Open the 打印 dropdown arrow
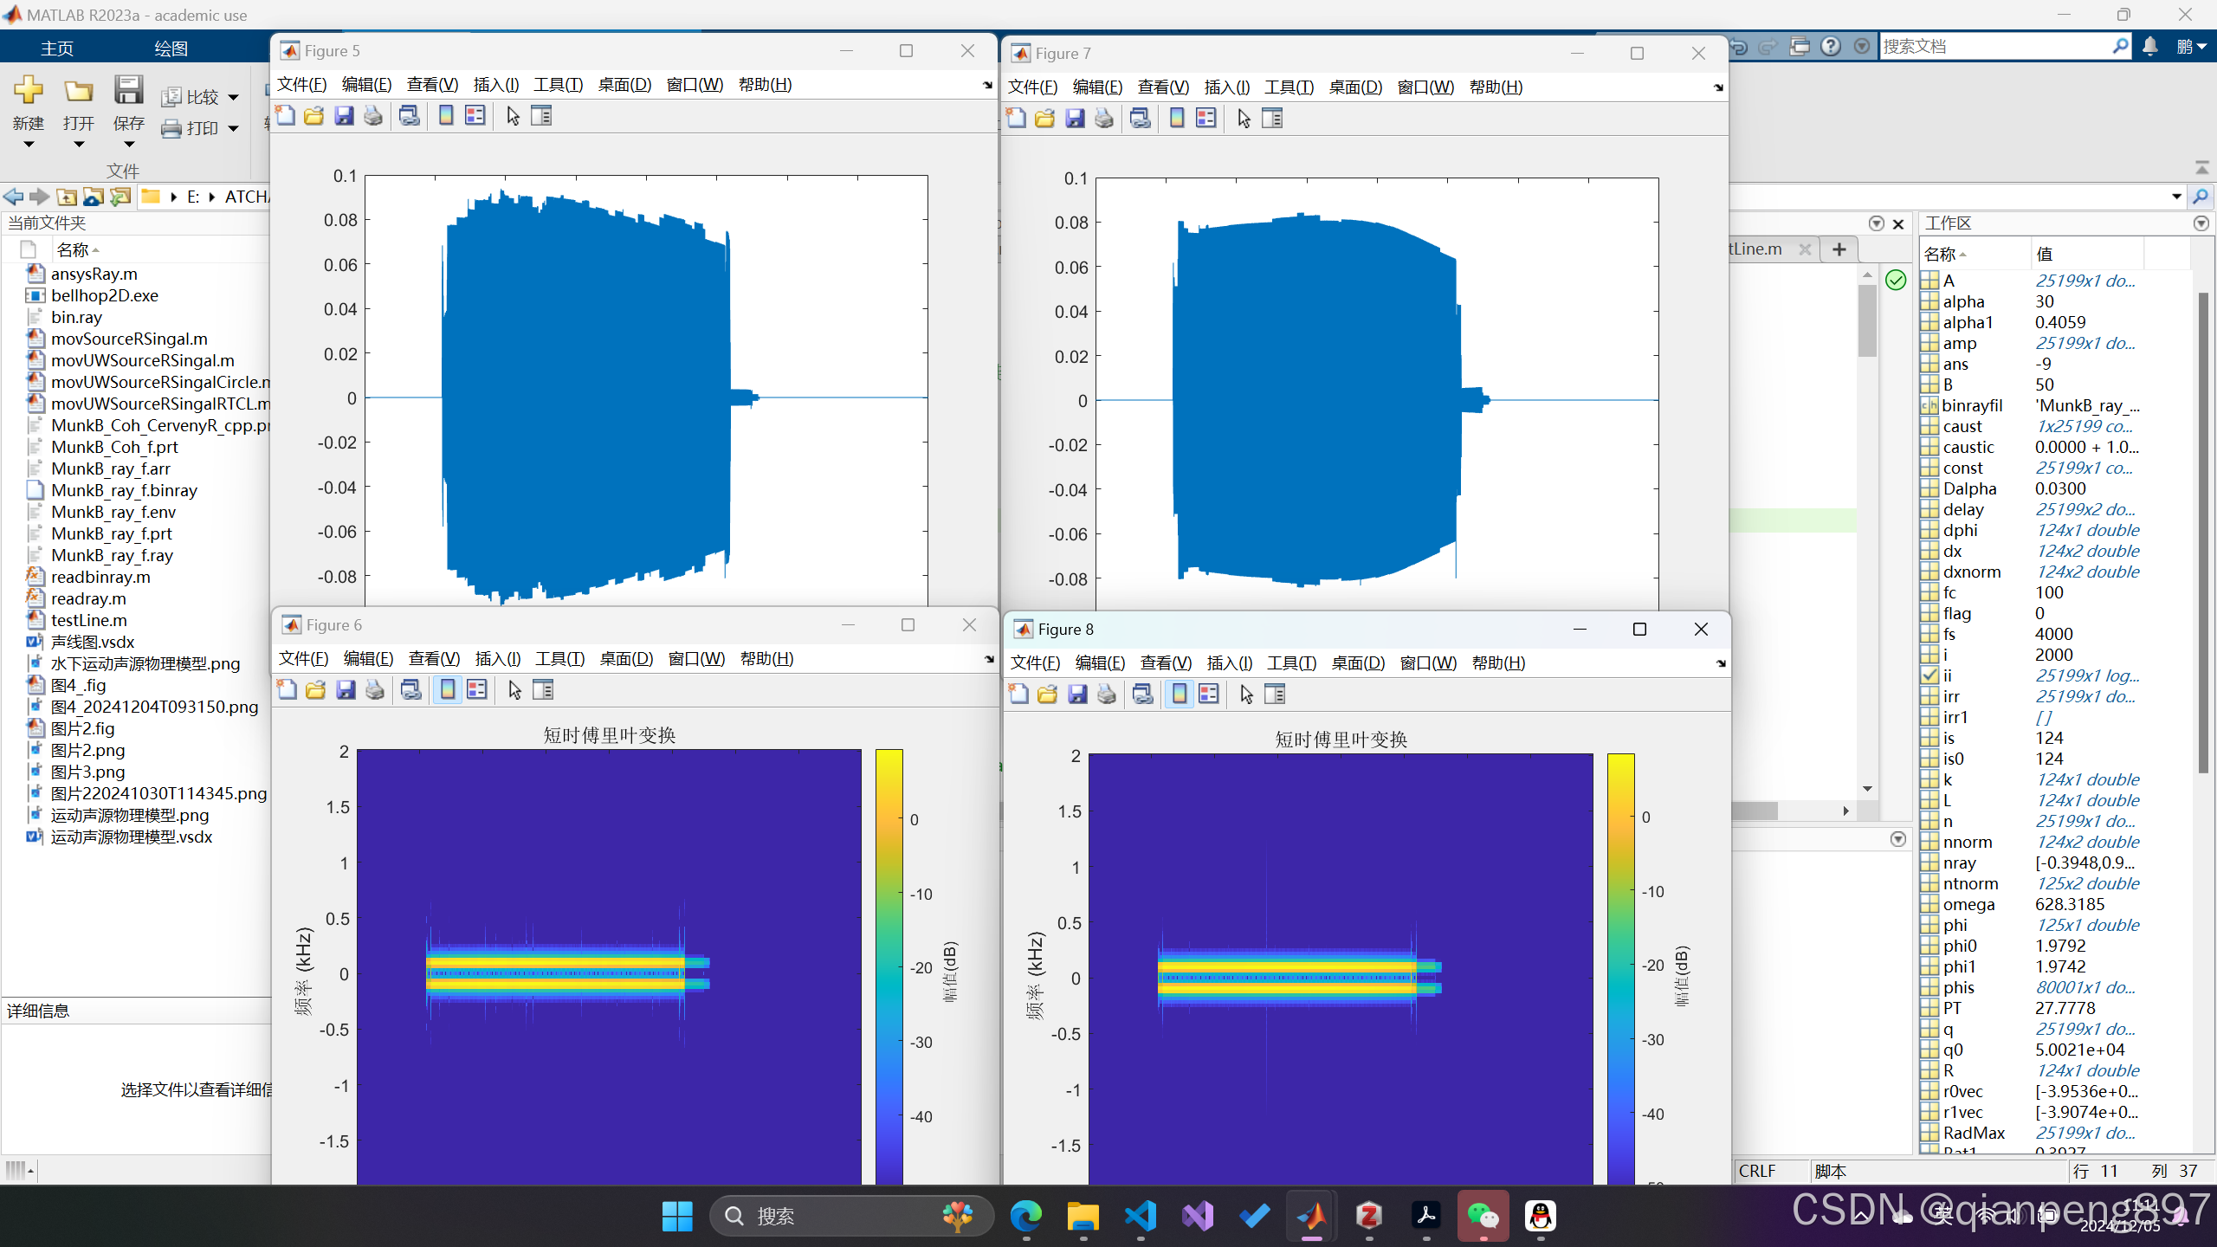 click(x=233, y=129)
